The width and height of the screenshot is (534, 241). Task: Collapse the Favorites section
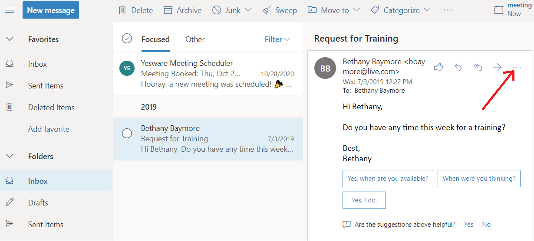click(10, 39)
